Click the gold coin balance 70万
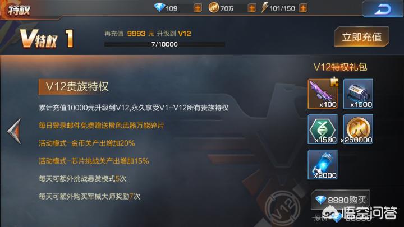 [x=227, y=8]
